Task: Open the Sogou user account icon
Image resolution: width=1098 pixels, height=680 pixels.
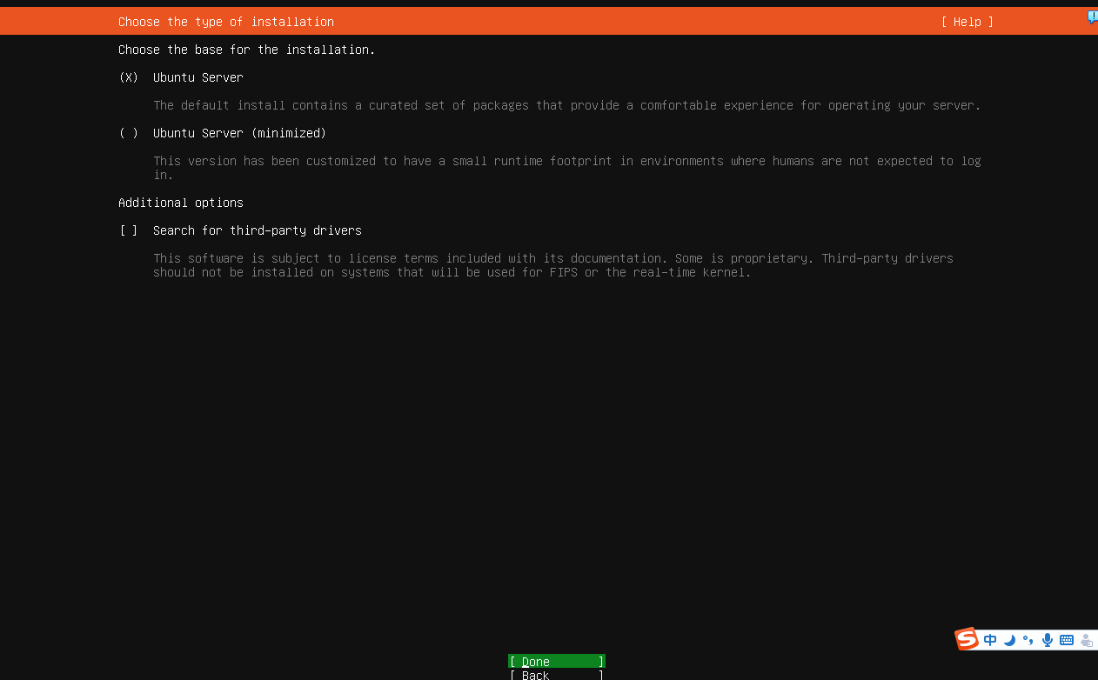Action: [1086, 640]
